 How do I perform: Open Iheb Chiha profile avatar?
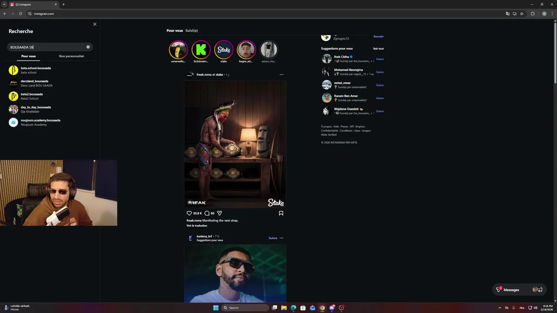(x=327, y=59)
